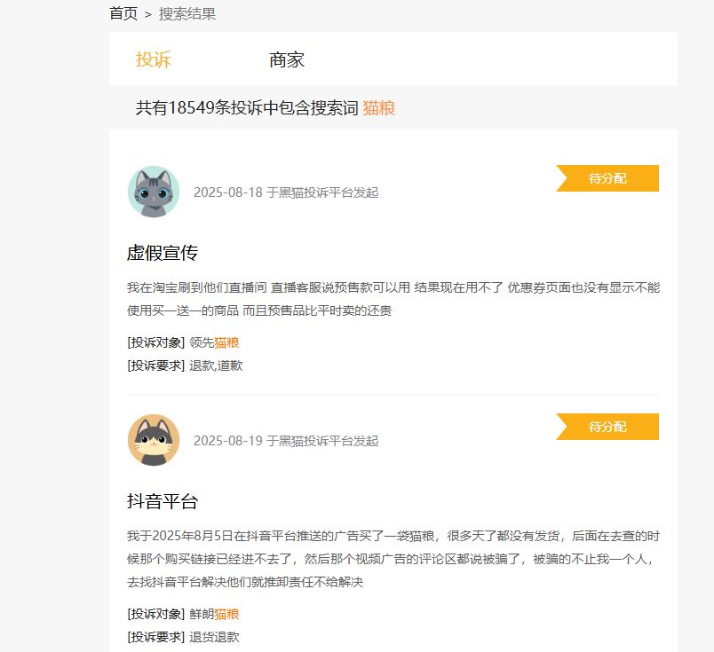714x652 pixels.
Task: Click 退货退款 complaint request text
Action: click(x=214, y=637)
